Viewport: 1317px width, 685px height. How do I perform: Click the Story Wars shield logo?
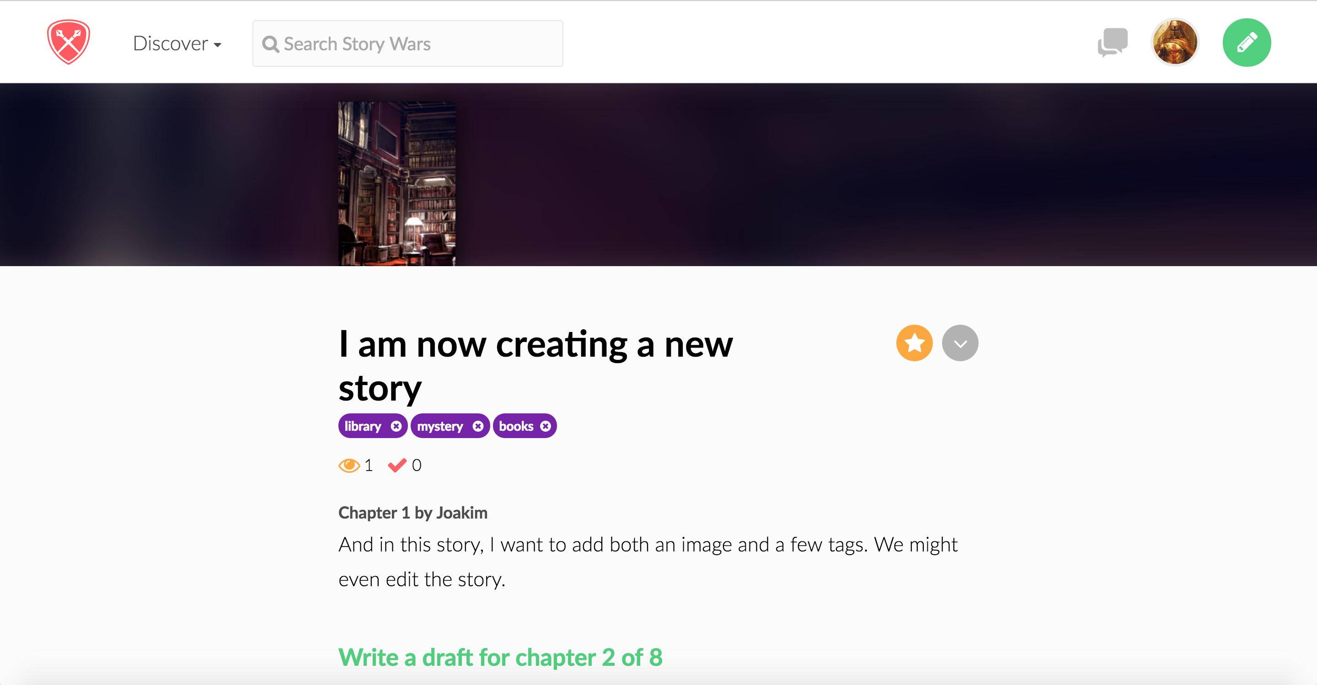tap(69, 43)
